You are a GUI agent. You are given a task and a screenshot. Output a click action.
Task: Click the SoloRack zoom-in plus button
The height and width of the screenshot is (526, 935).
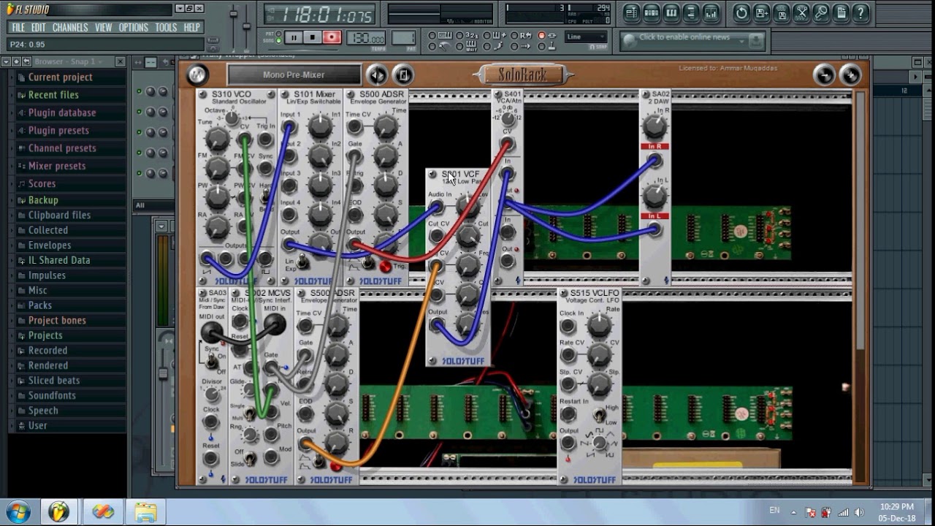pyautogui.click(x=850, y=75)
